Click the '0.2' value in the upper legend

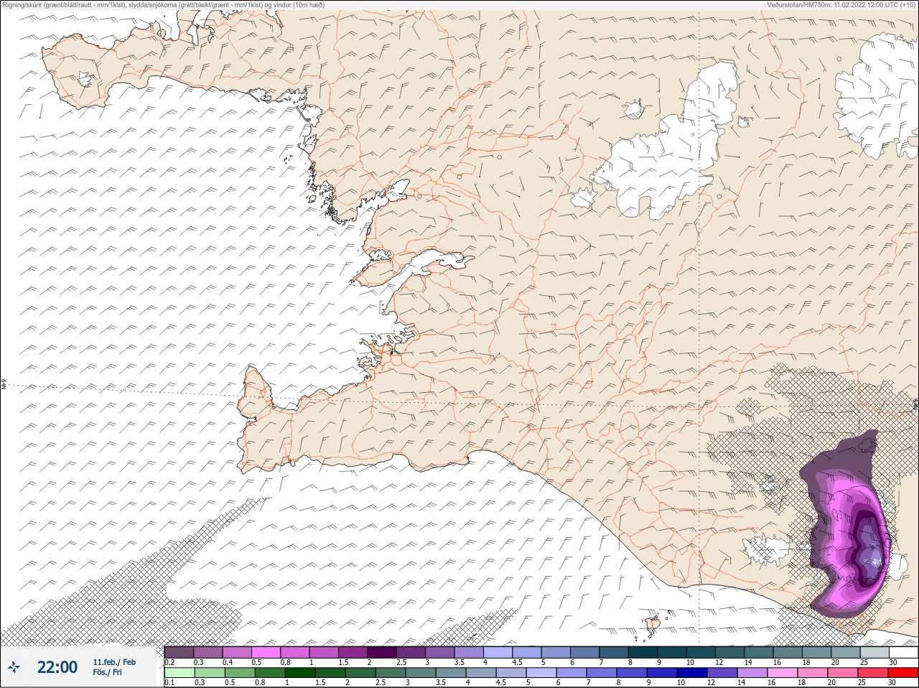pos(169,662)
